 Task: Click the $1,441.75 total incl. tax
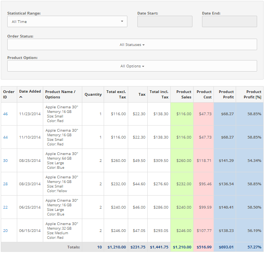click(159, 247)
